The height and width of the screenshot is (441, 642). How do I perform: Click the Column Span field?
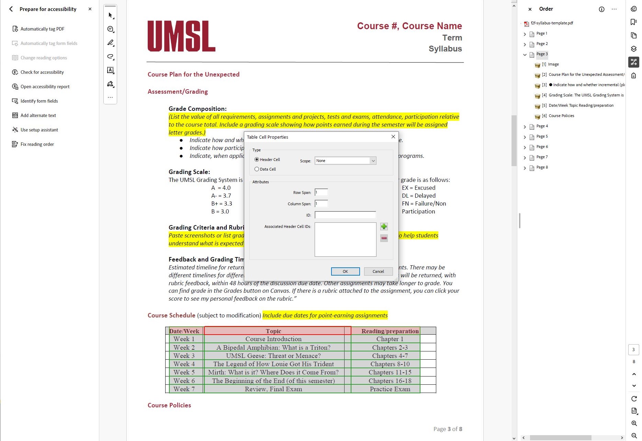321,204
